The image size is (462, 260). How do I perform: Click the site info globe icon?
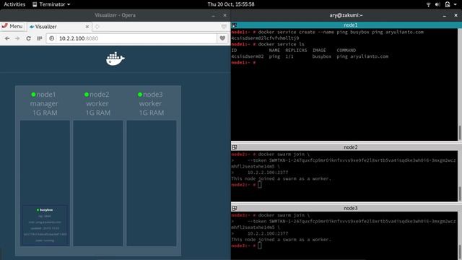(x=51, y=38)
